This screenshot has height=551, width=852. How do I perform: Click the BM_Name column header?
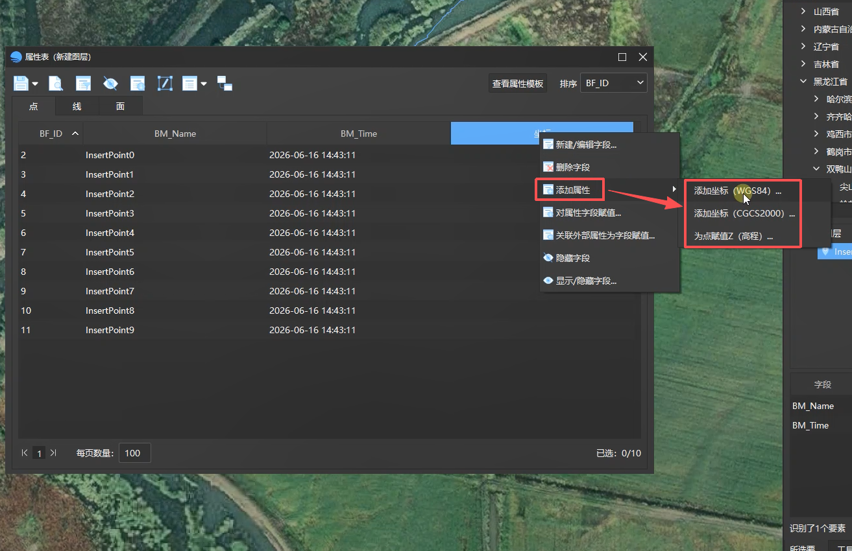(x=175, y=134)
